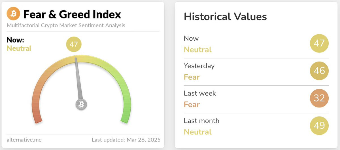Click the orange Bitcoin logo icon
340x150 pixels.
coord(13,14)
